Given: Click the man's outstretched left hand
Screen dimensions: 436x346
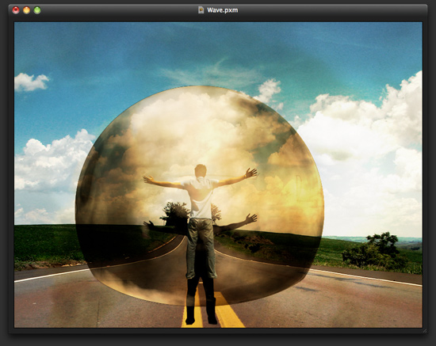Looking at the screenshot, I should (x=148, y=179).
